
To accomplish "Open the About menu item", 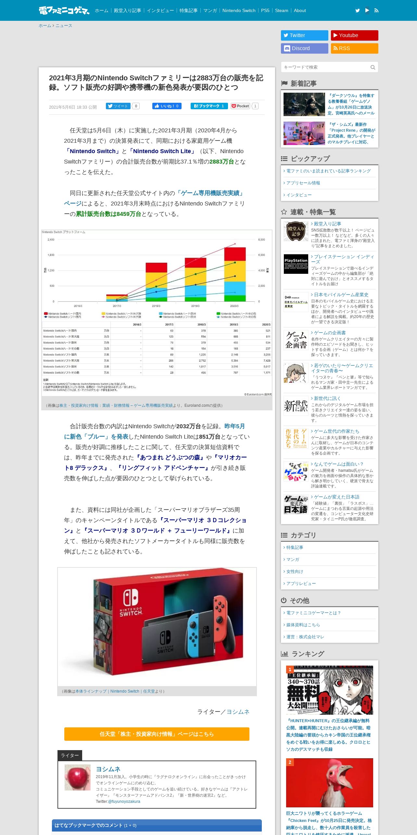I will coord(300,10).
